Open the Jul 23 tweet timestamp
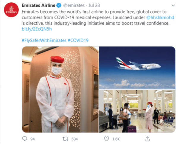The height and width of the screenshot is (144, 178). click(94, 5)
